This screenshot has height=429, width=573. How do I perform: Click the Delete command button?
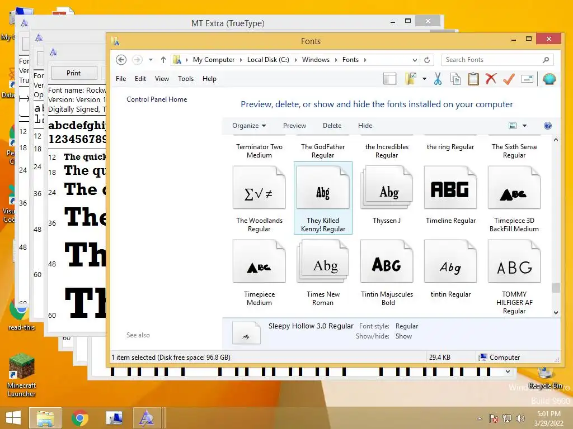tap(332, 126)
